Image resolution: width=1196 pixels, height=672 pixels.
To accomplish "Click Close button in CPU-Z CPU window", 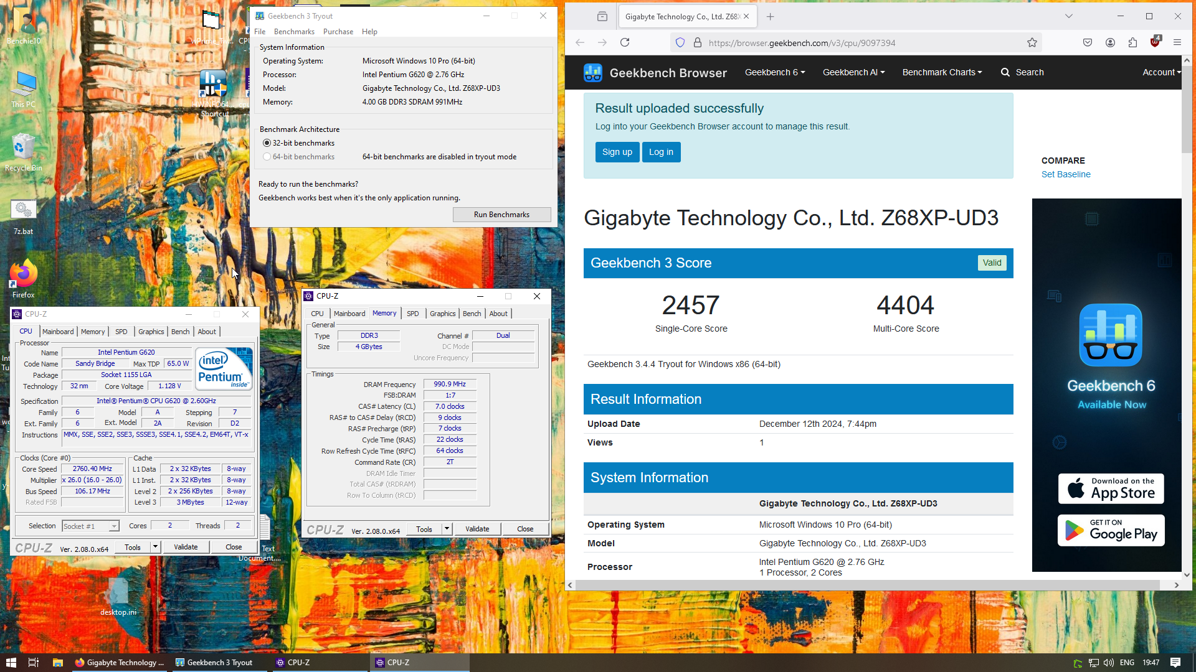I will [234, 547].
